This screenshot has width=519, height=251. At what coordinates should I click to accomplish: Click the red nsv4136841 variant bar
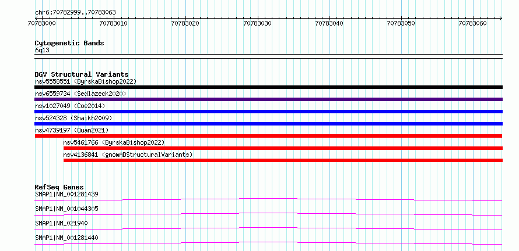tap(283, 160)
